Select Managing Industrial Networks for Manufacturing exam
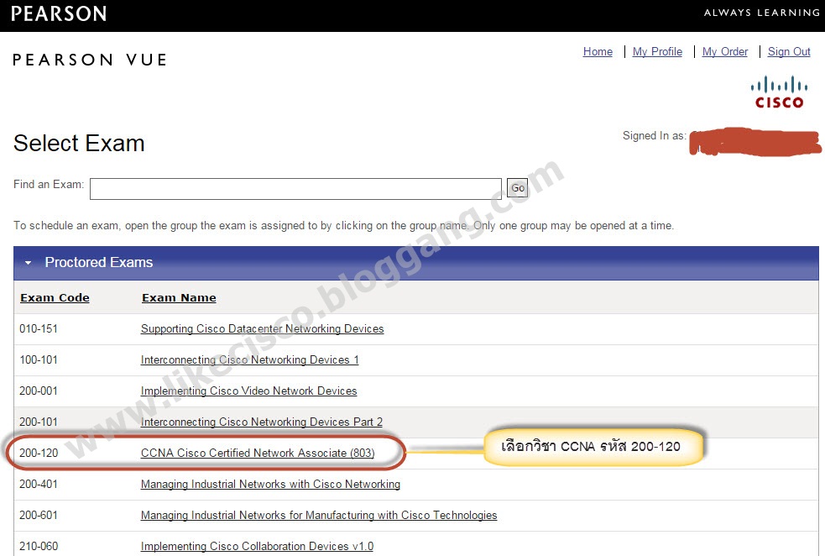Viewport: 825px width, 556px height. point(319,515)
